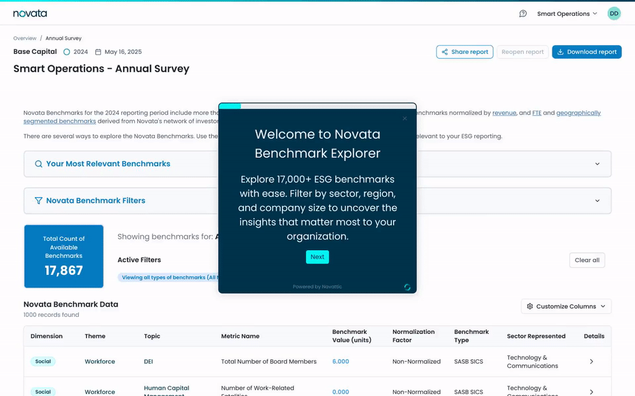
Task: Click the Topic column header
Action: tap(152, 336)
